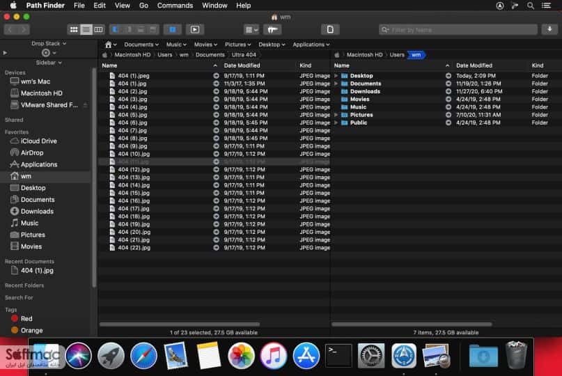
Task: Toggle the right sidebar panel button
Action: [x=128, y=30]
